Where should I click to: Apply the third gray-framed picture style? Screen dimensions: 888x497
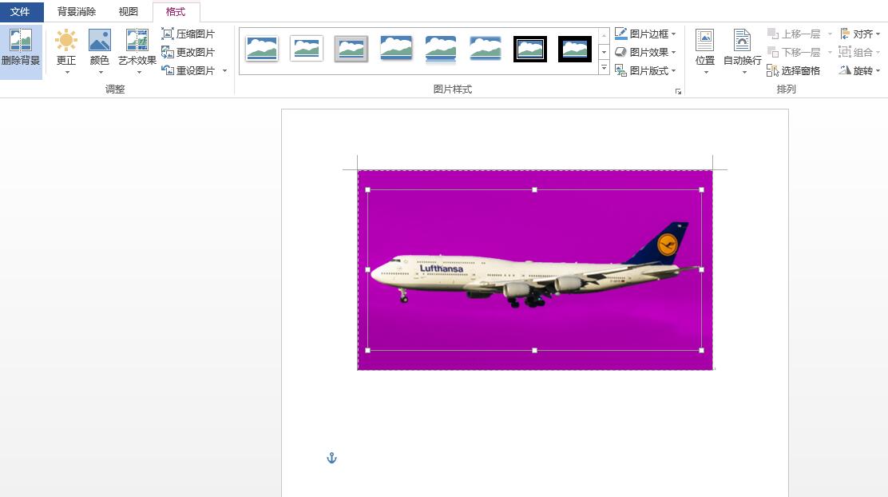(x=351, y=49)
